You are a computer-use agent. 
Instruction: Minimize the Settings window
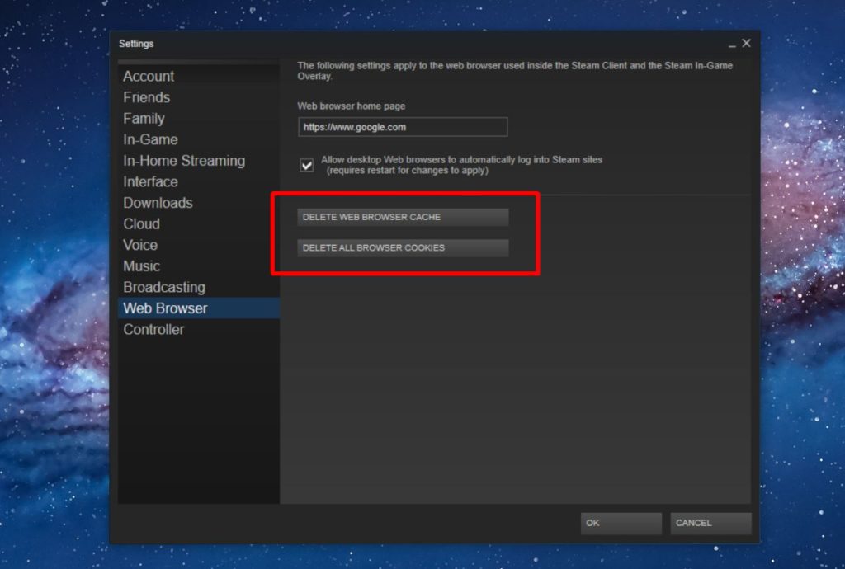click(x=733, y=43)
